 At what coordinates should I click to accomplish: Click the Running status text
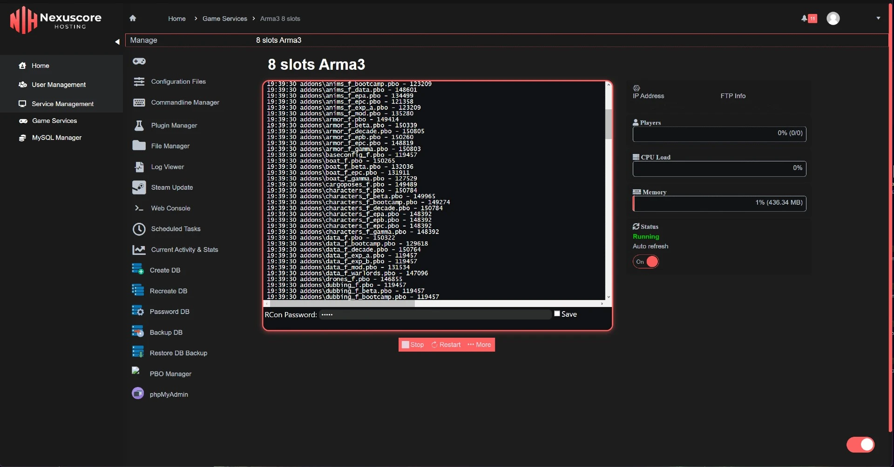[x=646, y=236]
